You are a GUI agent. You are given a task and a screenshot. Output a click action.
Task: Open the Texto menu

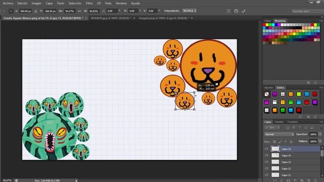coord(61,4)
